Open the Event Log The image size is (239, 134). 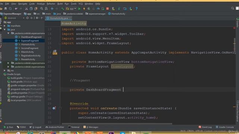205,127
